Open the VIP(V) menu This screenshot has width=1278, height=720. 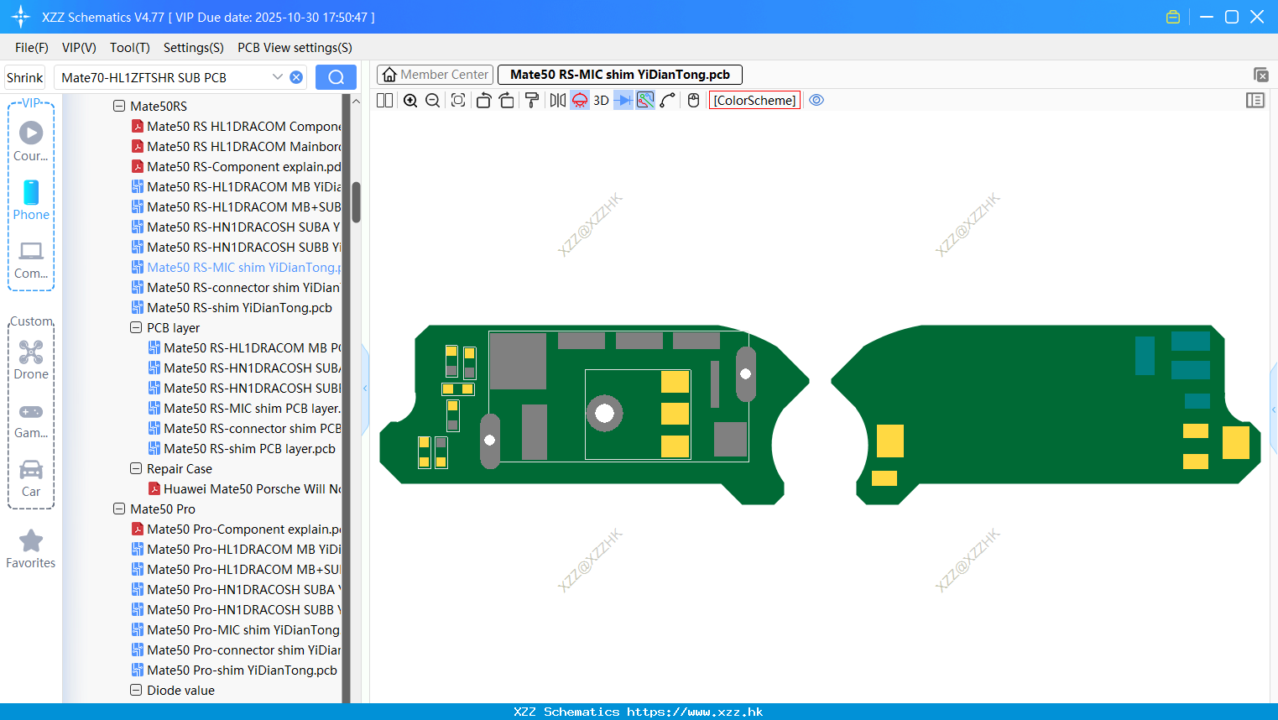point(79,48)
